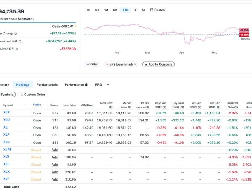The width and height of the screenshot is (252, 189).
Task: Click the lock icon on Performance tab
Action: (x=86, y=84)
